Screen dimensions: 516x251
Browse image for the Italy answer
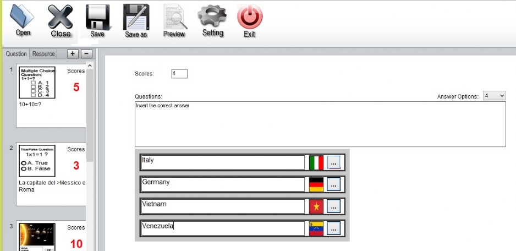[334, 163]
